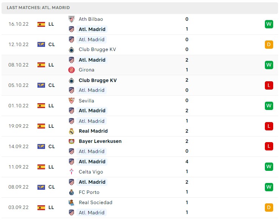
Task: Open the Celta Vigo team link
Action: click(91, 172)
